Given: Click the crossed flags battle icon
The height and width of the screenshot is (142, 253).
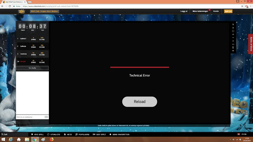Looking at the screenshot, I should 233,44.
